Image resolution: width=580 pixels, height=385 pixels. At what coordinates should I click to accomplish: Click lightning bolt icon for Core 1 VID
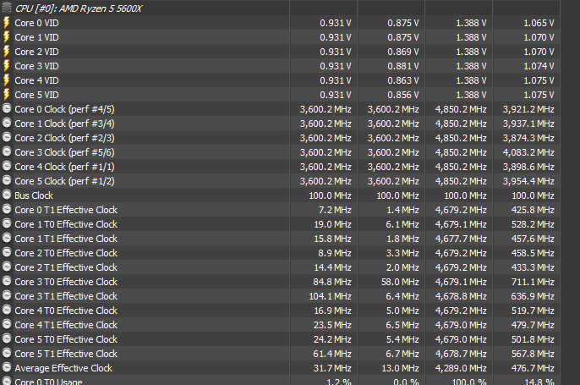[x=7, y=37]
